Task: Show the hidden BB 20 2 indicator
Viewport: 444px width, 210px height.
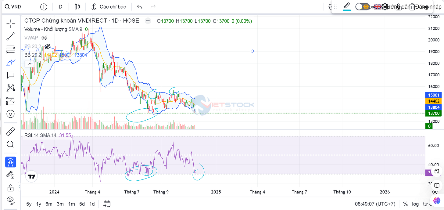Action: [47, 46]
